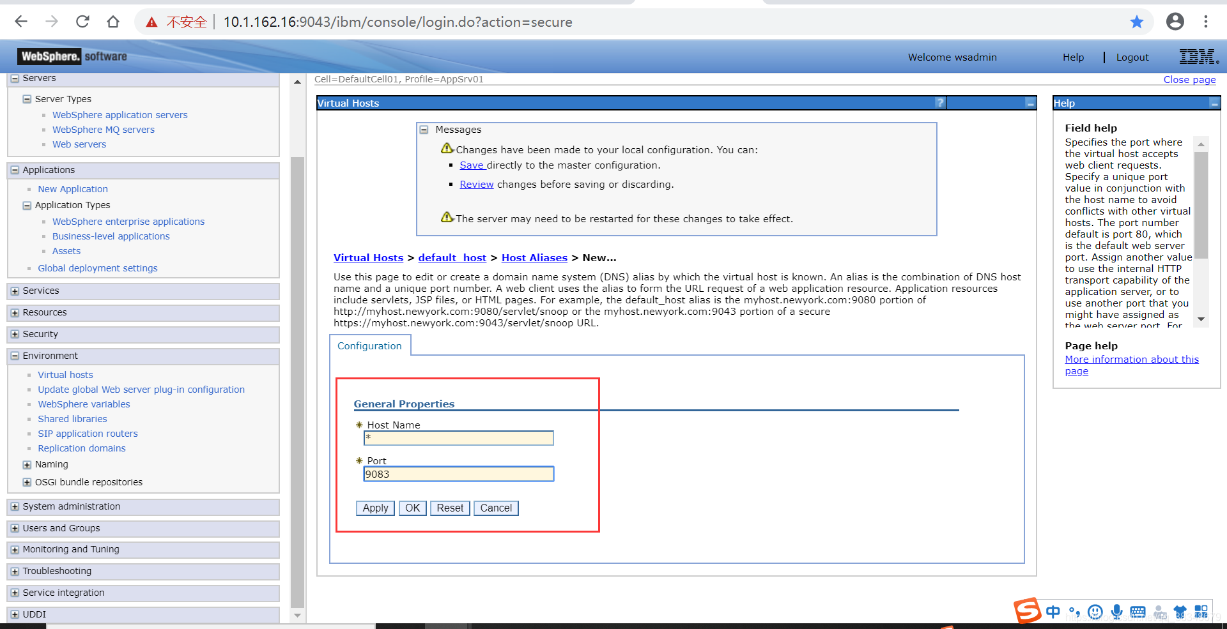Toggle Chinese input mode icon in IME bar
Viewport: 1227px width, 629px height.
[1053, 612]
